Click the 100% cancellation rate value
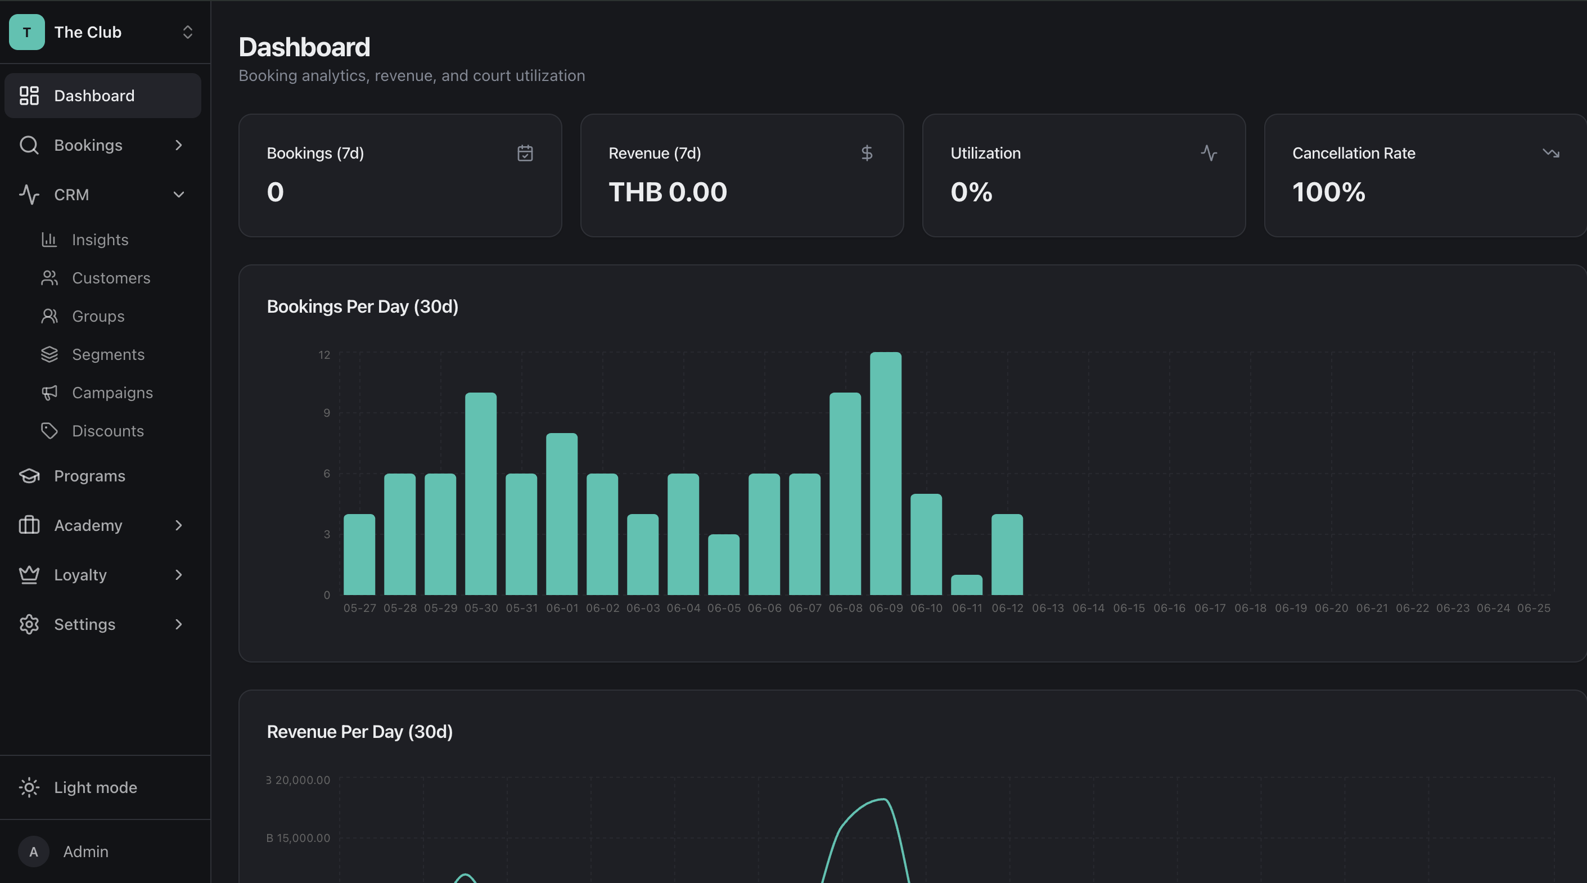 (x=1329, y=192)
